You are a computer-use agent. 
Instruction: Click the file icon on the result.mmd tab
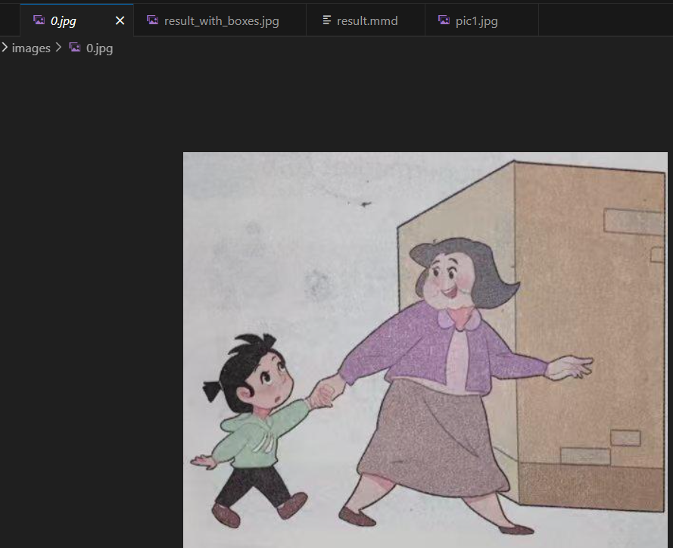(328, 20)
